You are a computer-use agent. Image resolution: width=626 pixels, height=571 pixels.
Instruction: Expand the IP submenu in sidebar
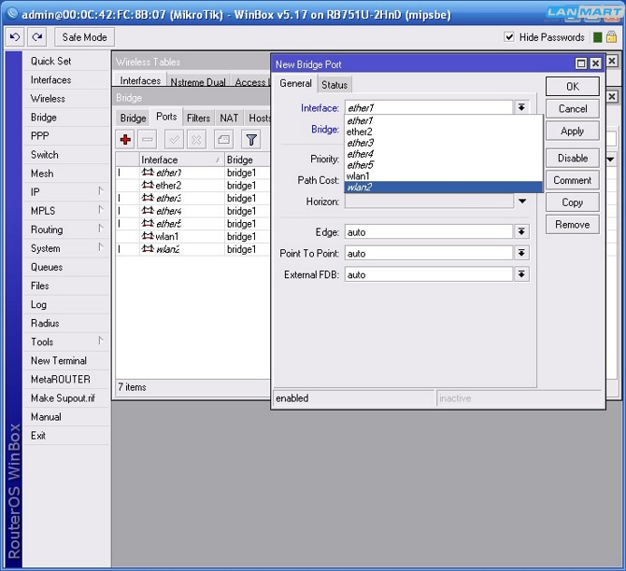point(101,191)
